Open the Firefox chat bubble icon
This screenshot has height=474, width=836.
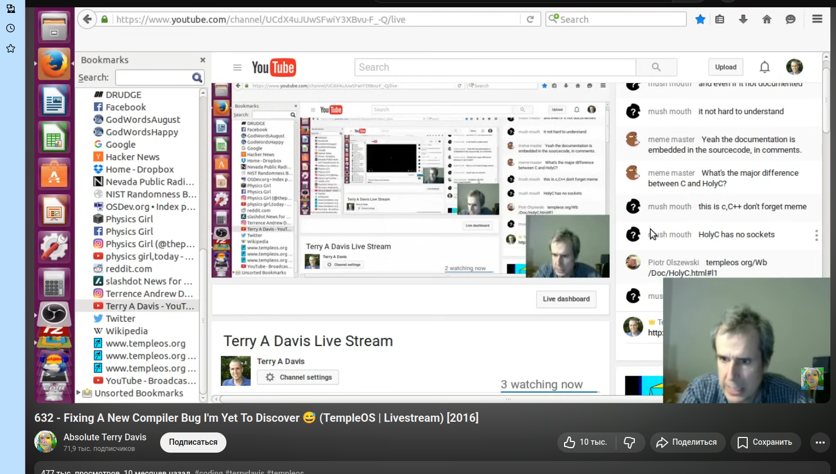click(790, 19)
